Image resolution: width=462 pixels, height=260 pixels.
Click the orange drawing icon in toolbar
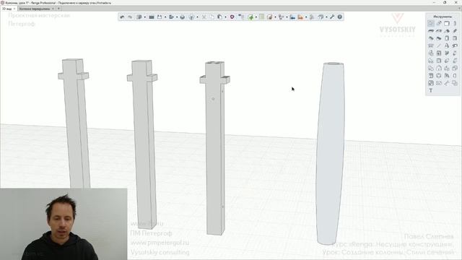tap(300, 17)
